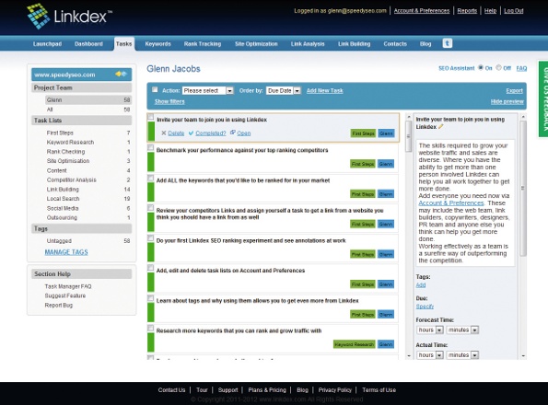Click the Log Out link
The image size is (548, 405).
pos(513,11)
